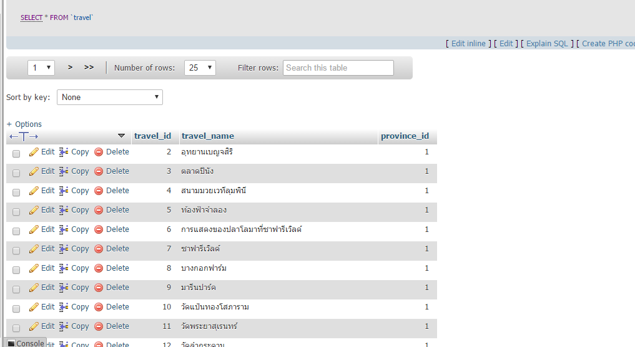
Task: Click the red Delete icon for row 2
Action: click(x=99, y=152)
